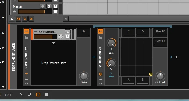
Task: Open XY Instrument orange gear settings icon
Action: 100,74
